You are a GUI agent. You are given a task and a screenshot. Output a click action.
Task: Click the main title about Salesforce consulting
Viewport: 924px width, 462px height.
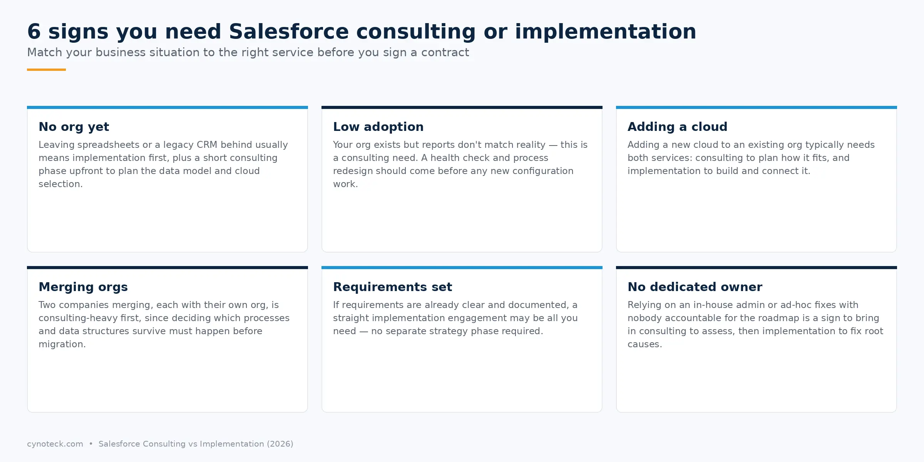362,32
